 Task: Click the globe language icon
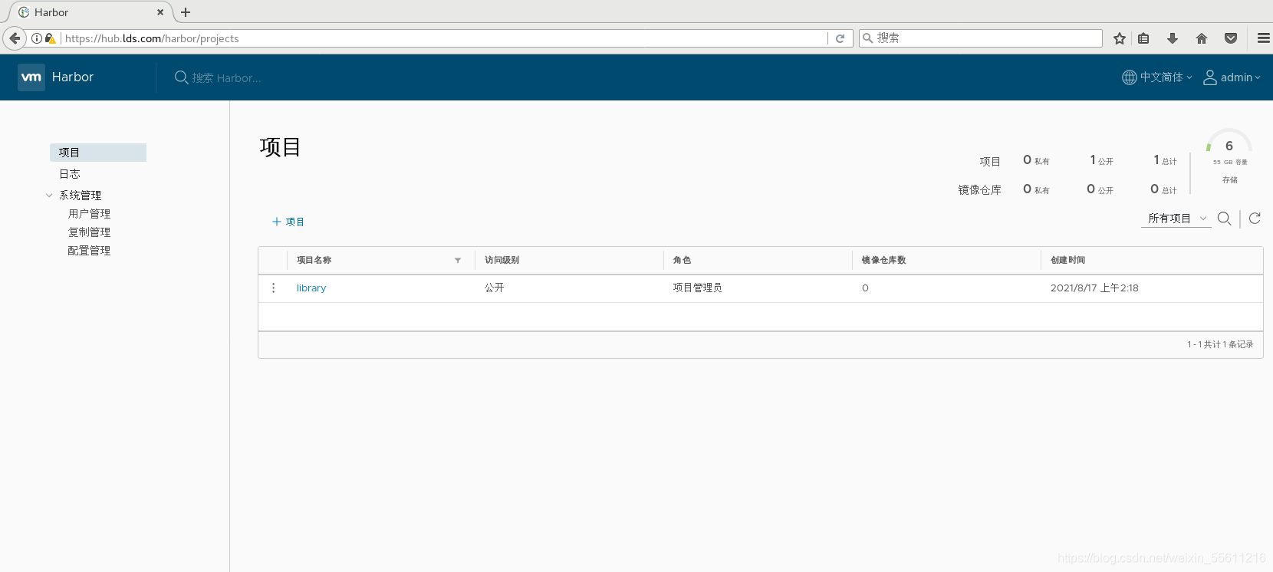click(1130, 77)
